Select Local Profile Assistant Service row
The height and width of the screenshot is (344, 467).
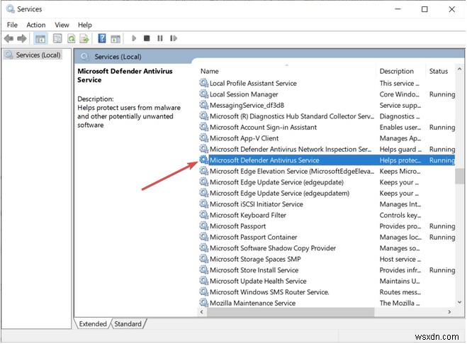(327, 84)
